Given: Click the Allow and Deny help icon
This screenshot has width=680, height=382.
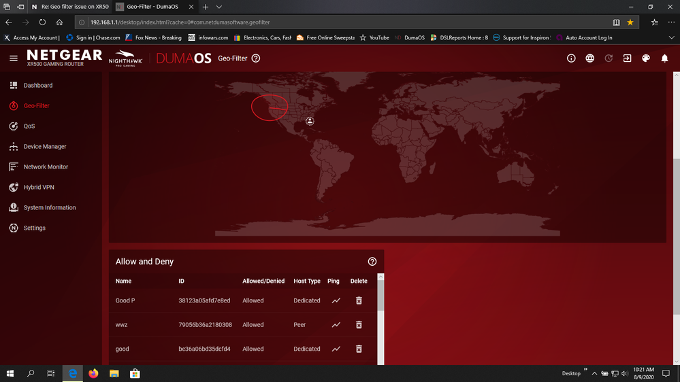Looking at the screenshot, I should 372,262.
